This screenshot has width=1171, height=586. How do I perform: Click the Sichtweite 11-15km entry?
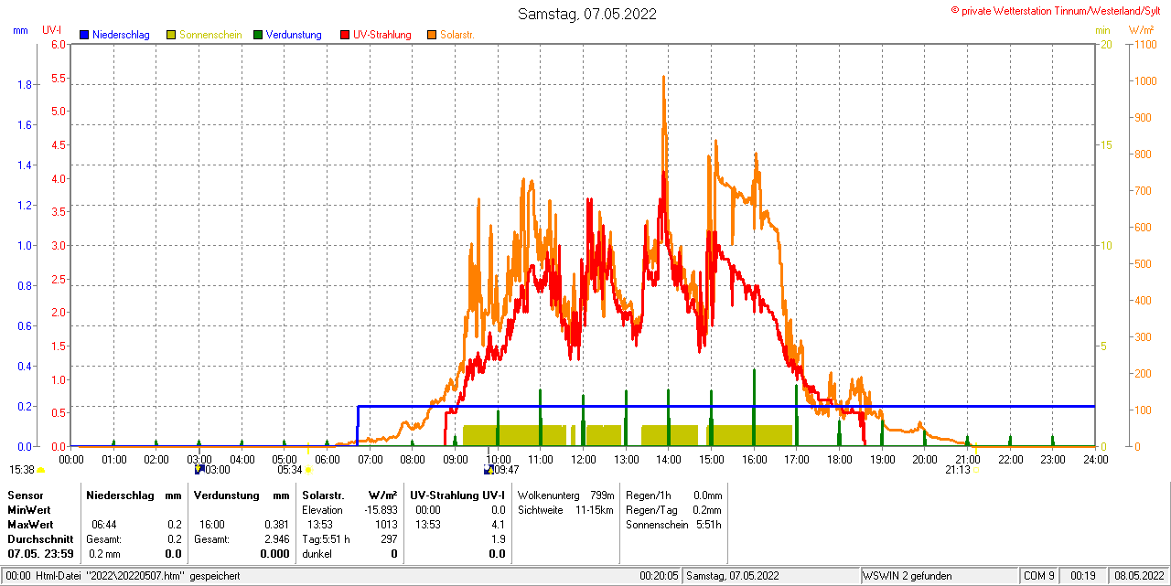click(565, 509)
